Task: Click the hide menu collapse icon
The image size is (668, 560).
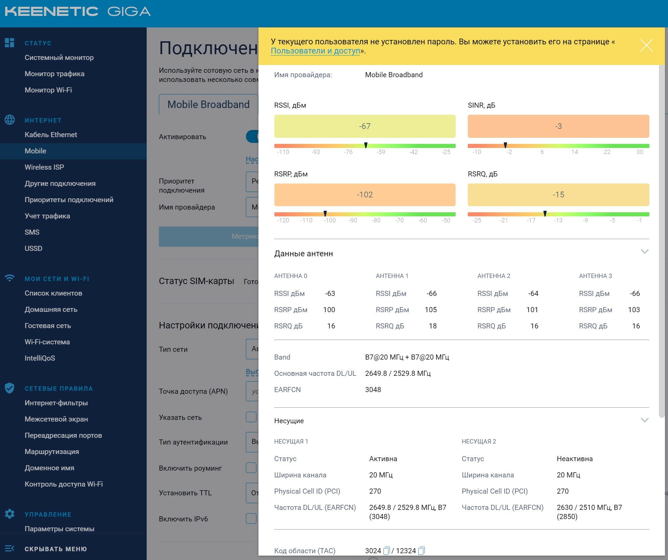Action: point(9,548)
